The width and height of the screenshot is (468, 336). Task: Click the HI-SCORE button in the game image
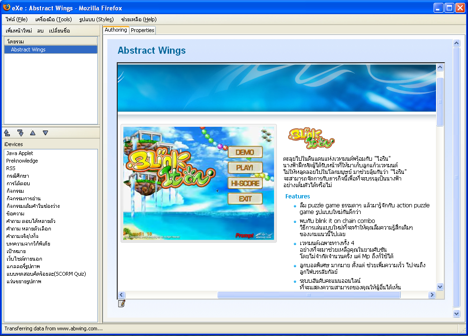click(x=245, y=183)
